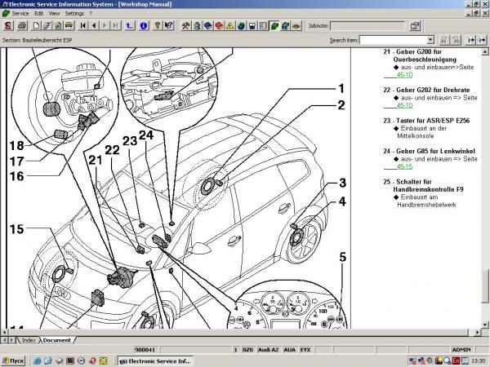This screenshot has width=490, height=367.
Task: Click the checklist document icon
Action: click(47, 25)
